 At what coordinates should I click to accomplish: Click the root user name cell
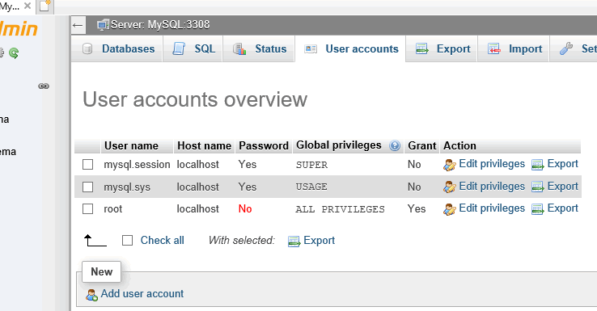(113, 209)
